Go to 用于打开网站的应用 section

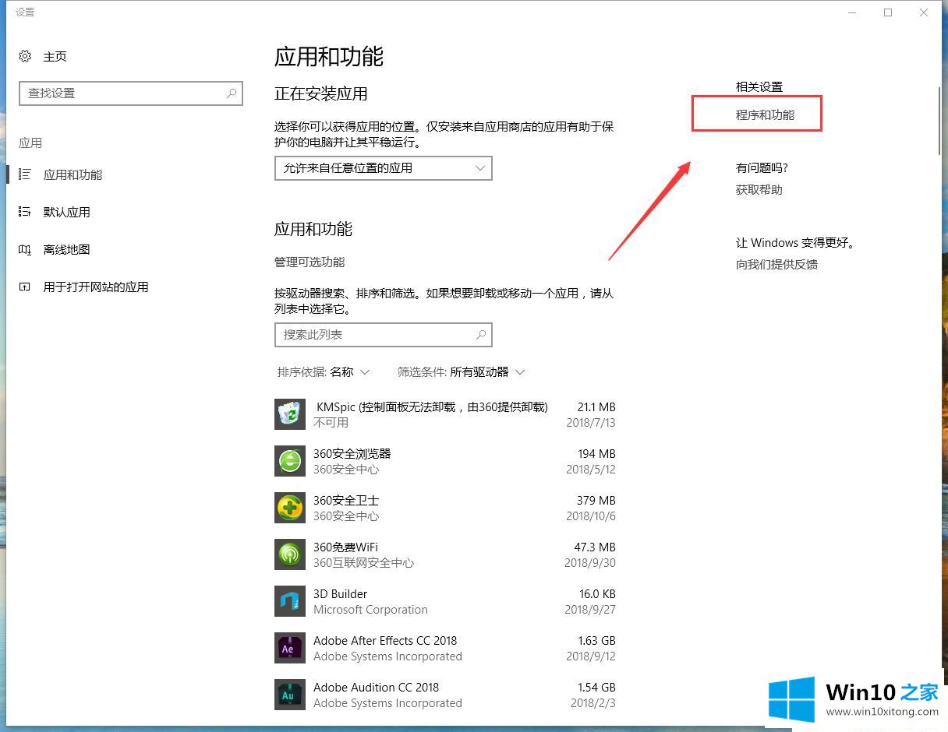(95, 287)
